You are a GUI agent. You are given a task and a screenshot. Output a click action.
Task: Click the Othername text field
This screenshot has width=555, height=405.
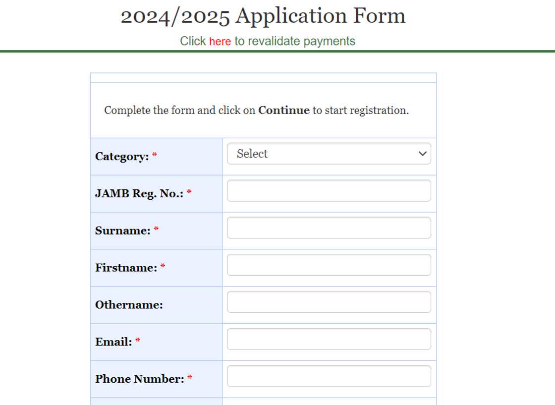click(329, 302)
